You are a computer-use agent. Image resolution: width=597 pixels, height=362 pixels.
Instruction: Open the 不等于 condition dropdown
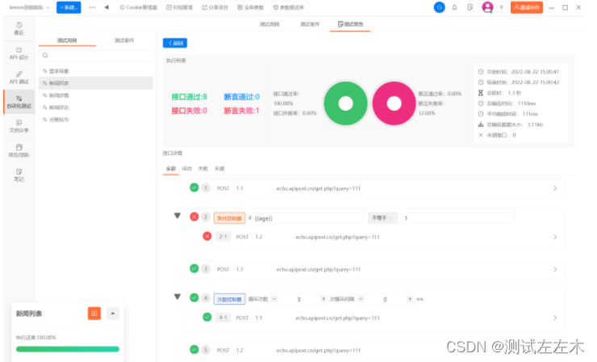coord(382,218)
